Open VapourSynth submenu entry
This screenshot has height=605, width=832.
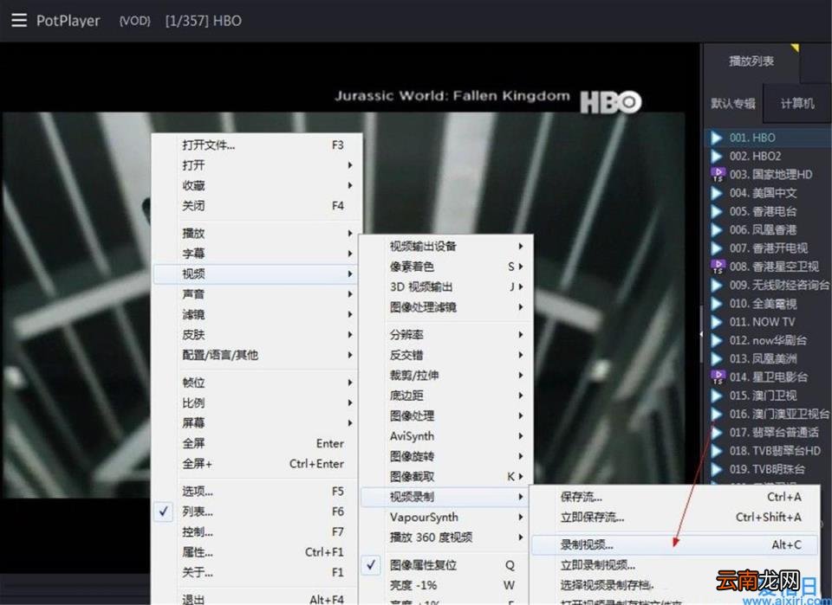pyautogui.click(x=446, y=517)
